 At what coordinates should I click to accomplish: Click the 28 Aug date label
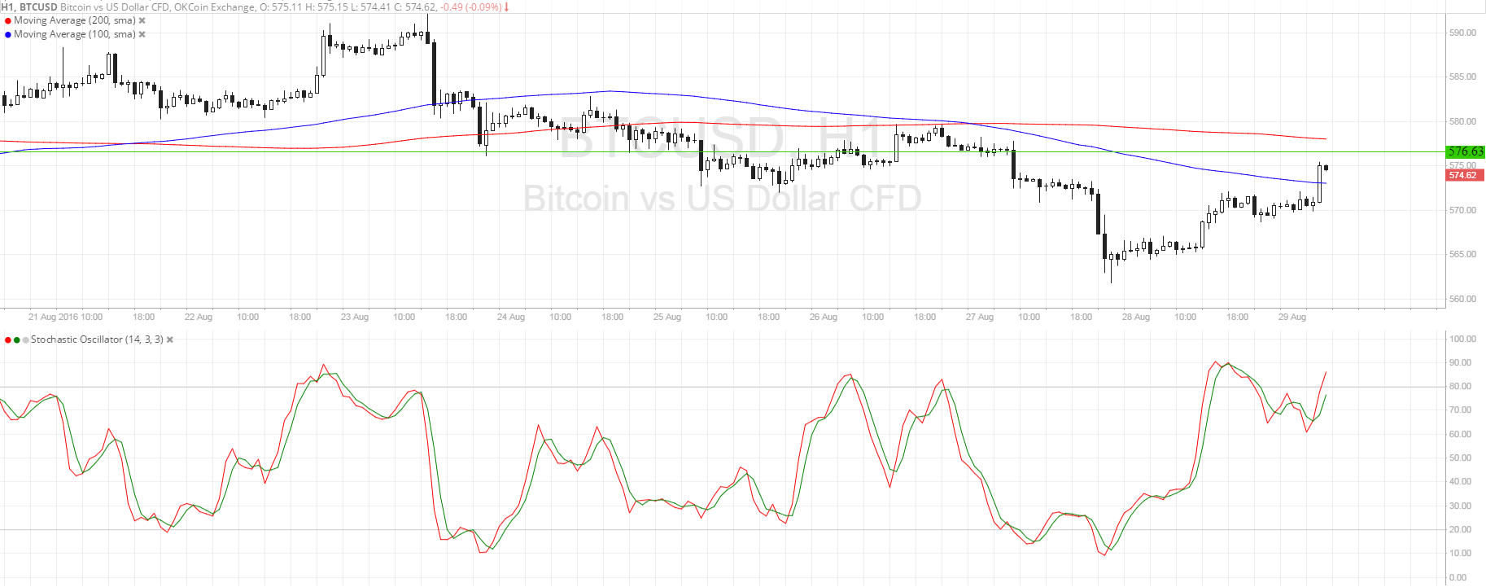[x=1136, y=318]
